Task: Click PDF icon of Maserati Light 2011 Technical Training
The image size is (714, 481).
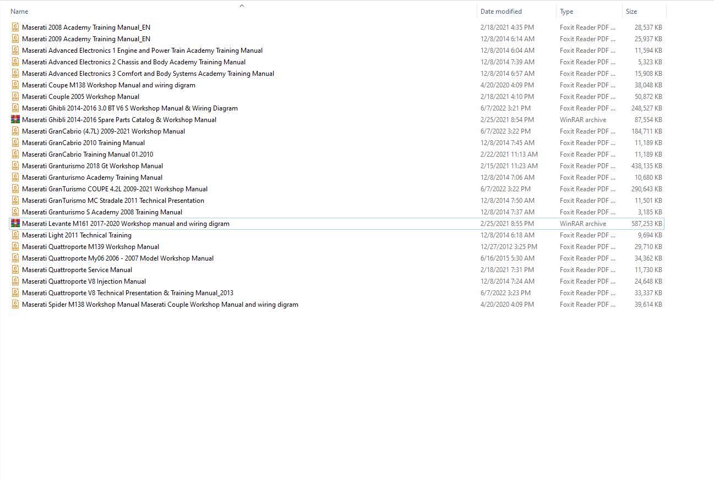Action: [x=15, y=235]
